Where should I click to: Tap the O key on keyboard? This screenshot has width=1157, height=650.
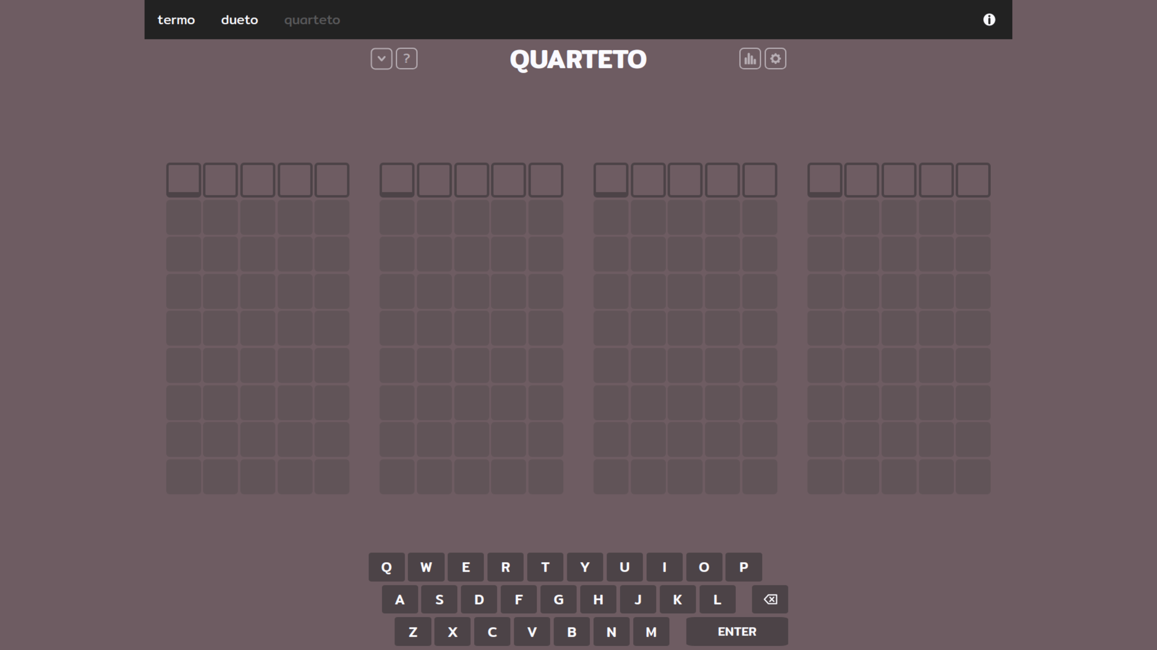pos(704,567)
